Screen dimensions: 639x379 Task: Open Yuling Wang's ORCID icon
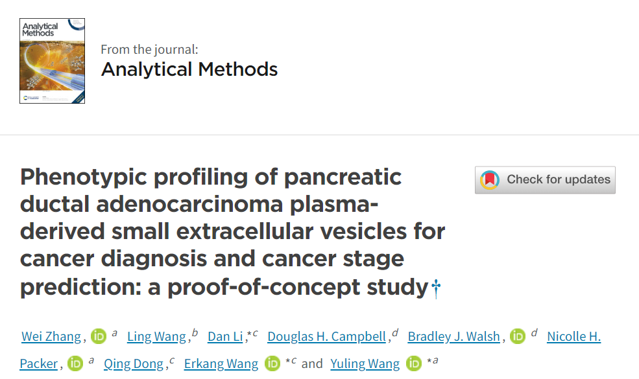414,363
